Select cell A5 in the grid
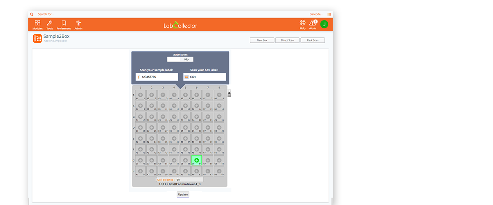 point(185,95)
